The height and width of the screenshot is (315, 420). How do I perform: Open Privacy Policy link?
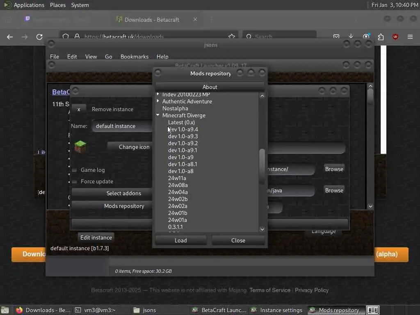pos(312,290)
